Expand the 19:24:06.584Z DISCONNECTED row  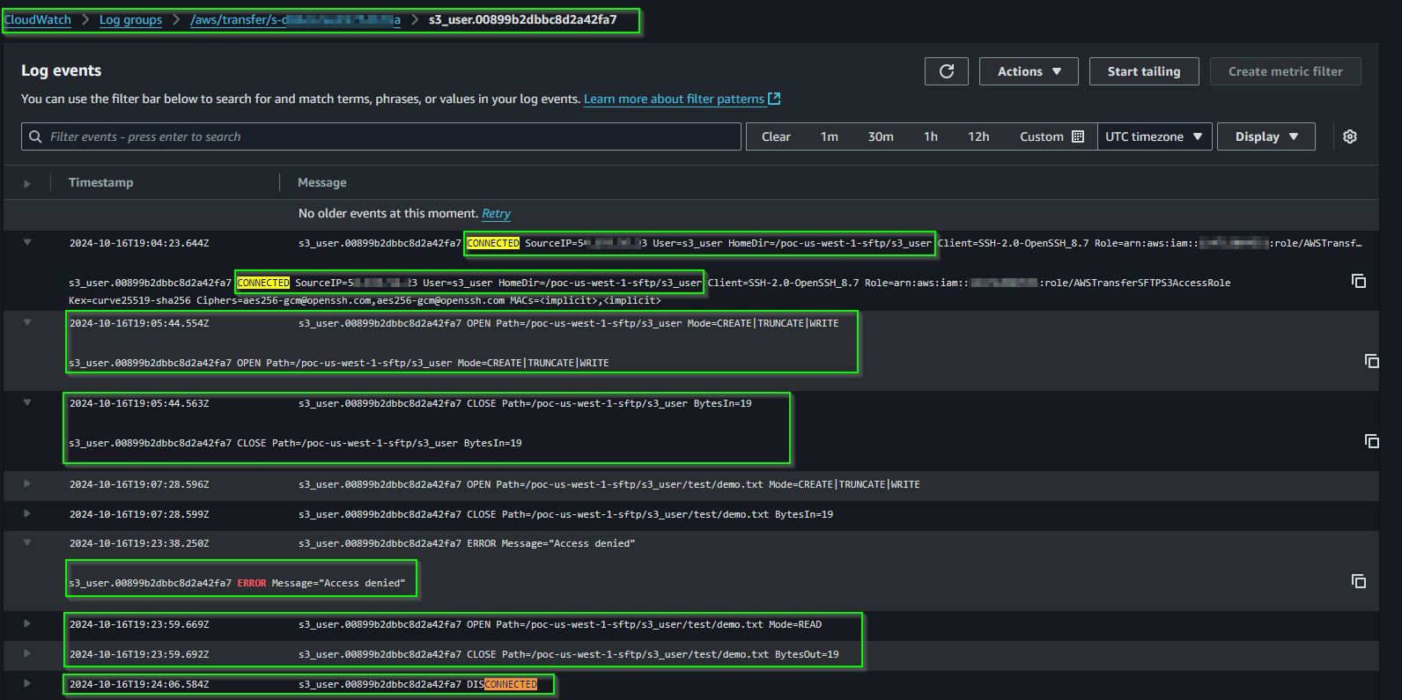(x=27, y=683)
